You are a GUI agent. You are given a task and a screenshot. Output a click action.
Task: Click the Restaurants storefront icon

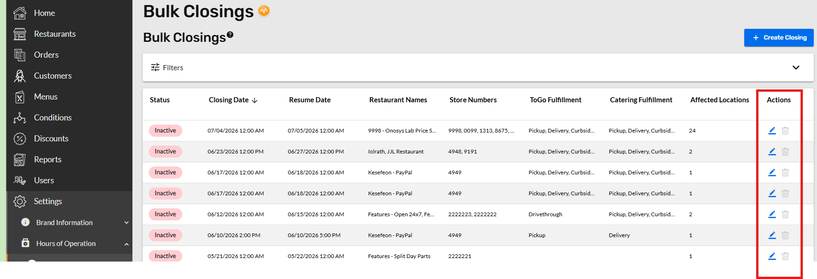(x=20, y=34)
